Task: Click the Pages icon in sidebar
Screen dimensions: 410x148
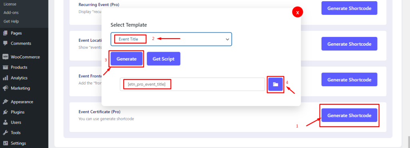Action: coord(5,33)
